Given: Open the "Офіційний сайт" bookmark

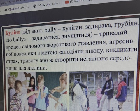Looking at the screenshot, I should tap(17, 9).
